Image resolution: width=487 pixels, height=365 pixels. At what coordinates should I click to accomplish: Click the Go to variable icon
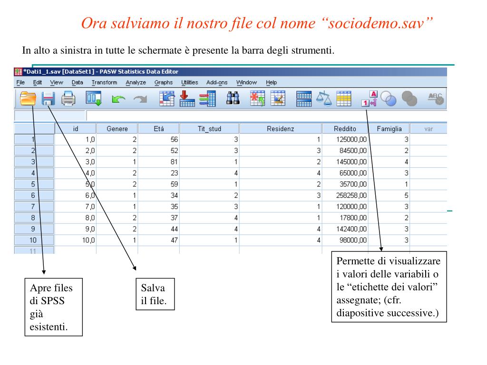click(x=187, y=99)
